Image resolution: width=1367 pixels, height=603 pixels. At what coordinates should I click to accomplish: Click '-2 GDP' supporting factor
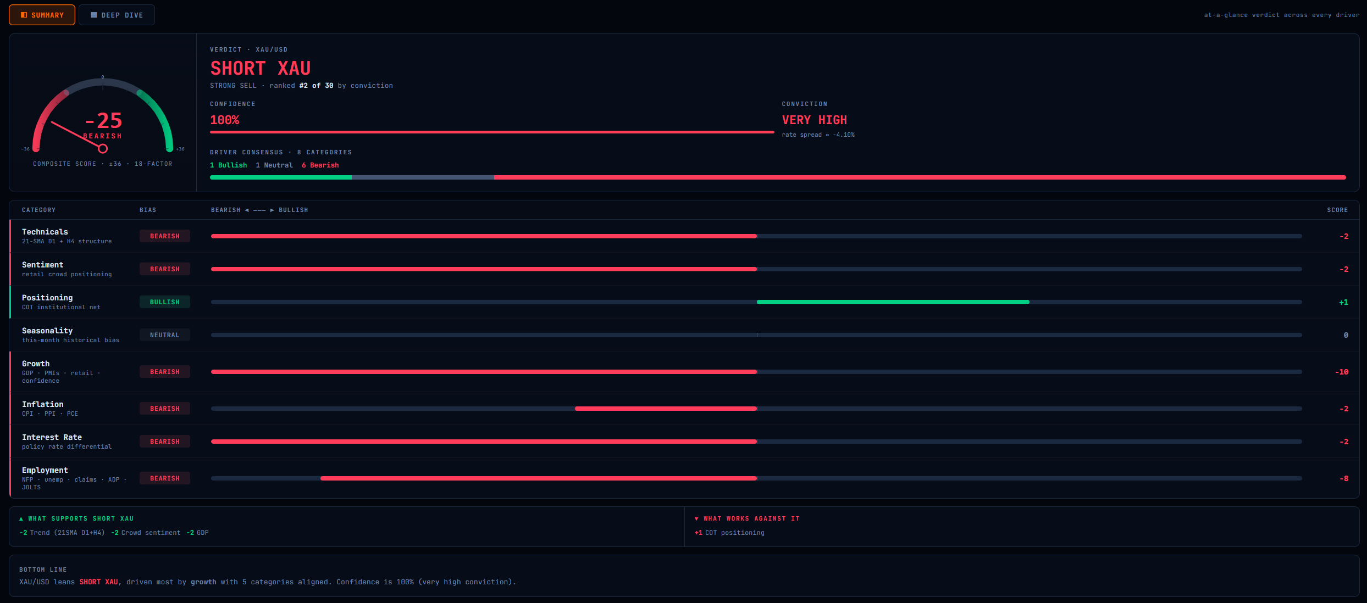198,533
